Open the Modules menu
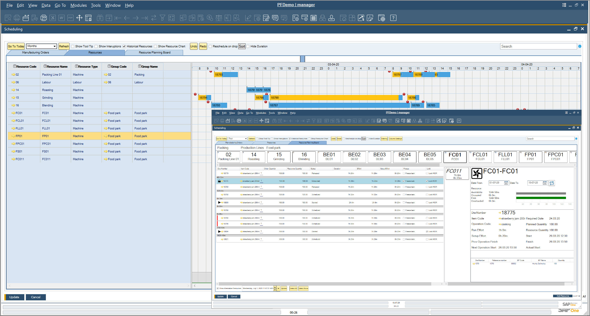 (x=78, y=5)
